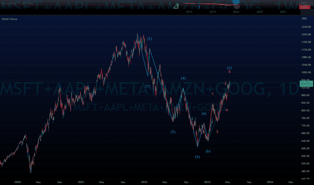
Task: Select the blue (5) wave label
Action: tap(197, 157)
